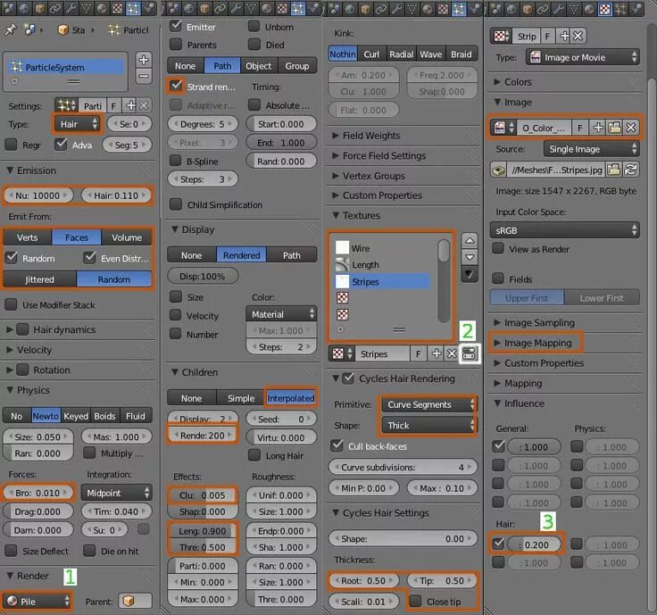Highlighted Particles tab icon above ParticleSystem list
The height and width of the screenshot is (615, 657).
coord(133,8)
